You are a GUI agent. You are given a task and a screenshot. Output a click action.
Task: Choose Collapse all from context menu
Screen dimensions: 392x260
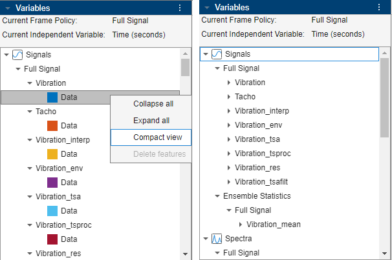point(153,104)
